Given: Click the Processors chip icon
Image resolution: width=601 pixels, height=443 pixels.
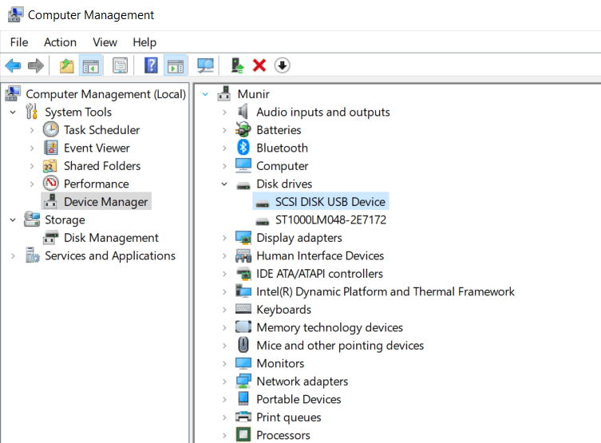Looking at the screenshot, I should [x=243, y=434].
